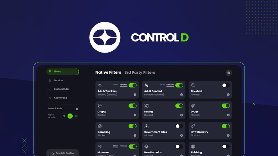This screenshot has height=156, width=278.
Task: Open the Filters sidebar section
Action: [x=62, y=71]
